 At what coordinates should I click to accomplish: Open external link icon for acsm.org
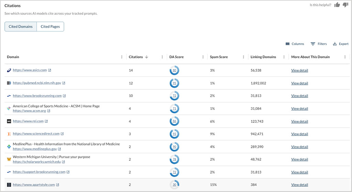click(x=49, y=111)
